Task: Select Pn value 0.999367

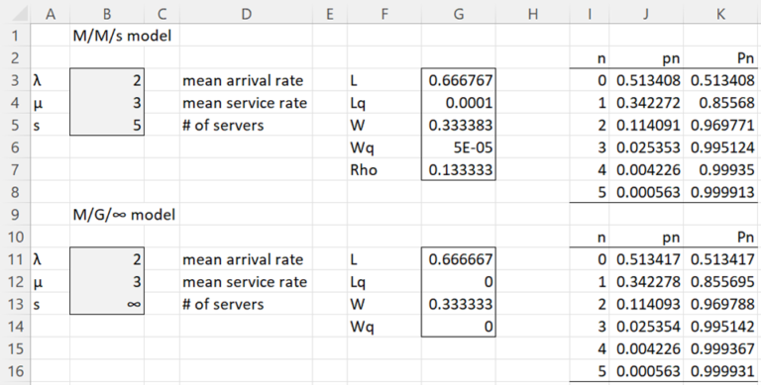Action: coord(720,348)
